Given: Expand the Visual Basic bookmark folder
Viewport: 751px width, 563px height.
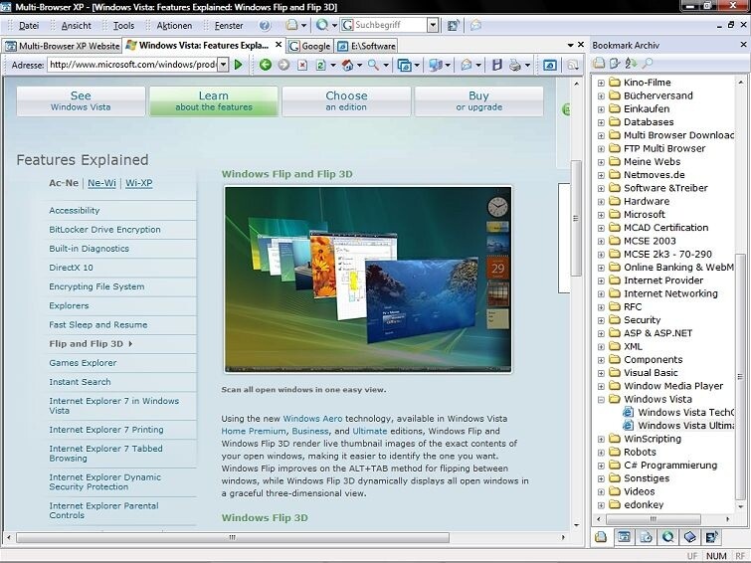Looking at the screenshot, I should click(601, 373).
